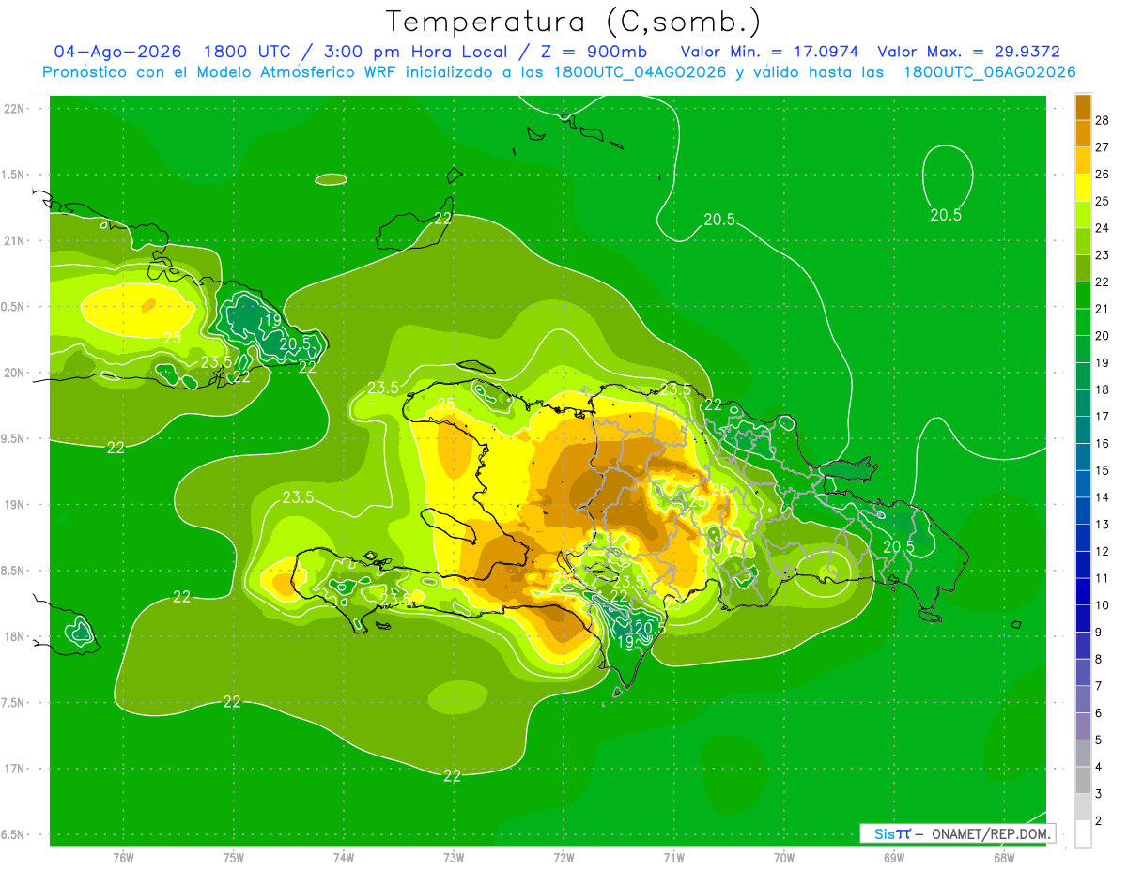
Task: Click the '68W' longitude axis label
Action: [1004, 857]
